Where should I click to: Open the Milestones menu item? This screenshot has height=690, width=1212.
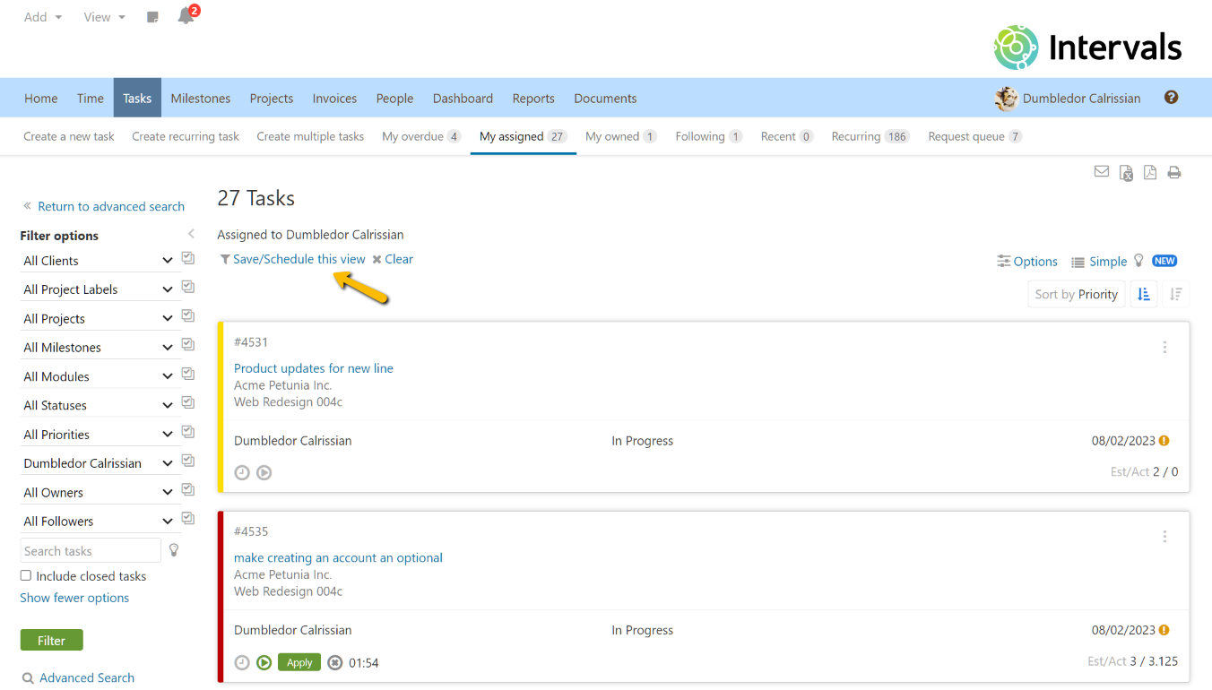coord(201,99)
